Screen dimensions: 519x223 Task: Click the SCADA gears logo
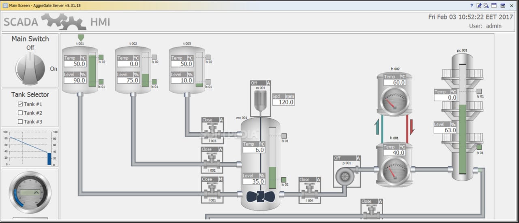point(64,21)
